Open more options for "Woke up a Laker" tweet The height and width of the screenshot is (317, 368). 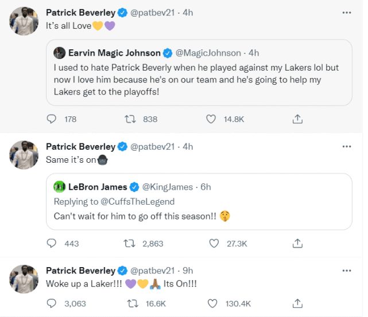pos(346,270)
